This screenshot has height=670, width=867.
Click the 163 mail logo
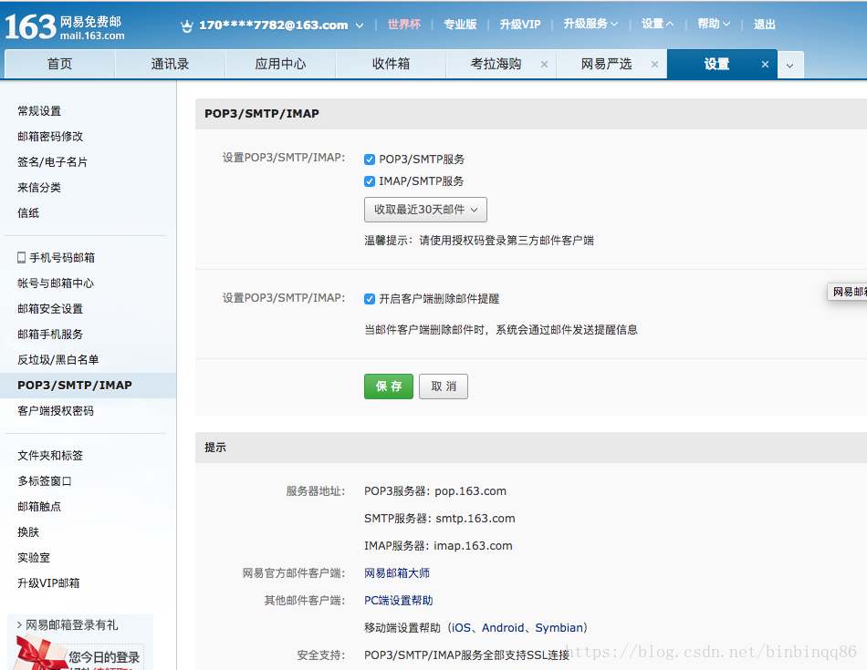click(64, 26)
